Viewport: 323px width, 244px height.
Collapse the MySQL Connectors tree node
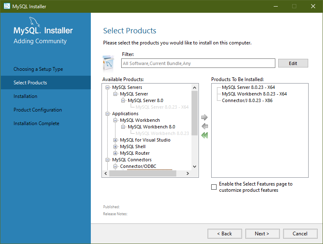coord(107,160)
